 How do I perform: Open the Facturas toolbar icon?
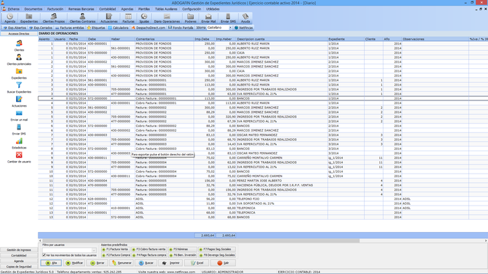point(128,18)
